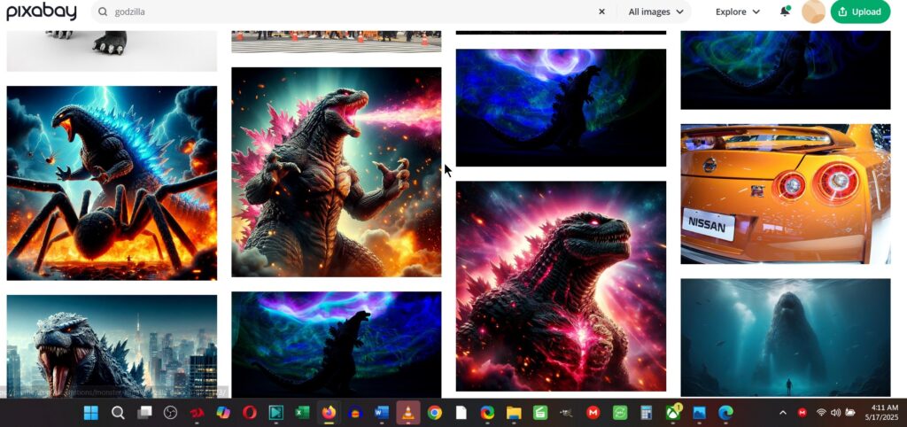Switch to Firefox in taskbar
The height and width of the screenshot is (427, 907).
tap(329, 413)
